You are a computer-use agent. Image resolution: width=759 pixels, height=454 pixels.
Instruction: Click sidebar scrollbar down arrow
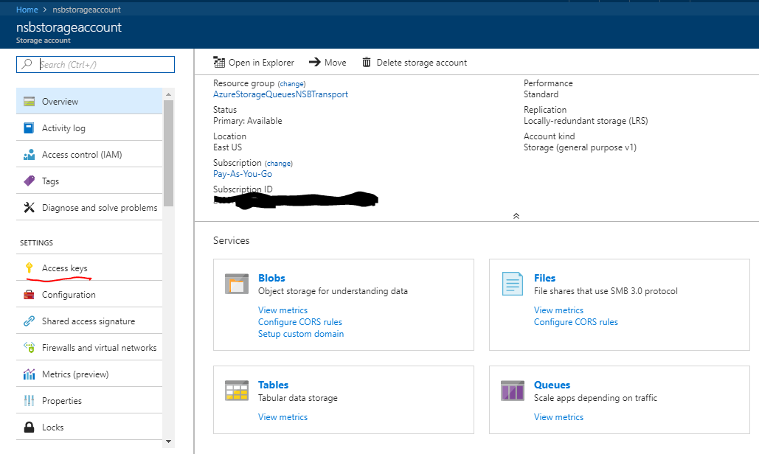(x=168, y=441)
